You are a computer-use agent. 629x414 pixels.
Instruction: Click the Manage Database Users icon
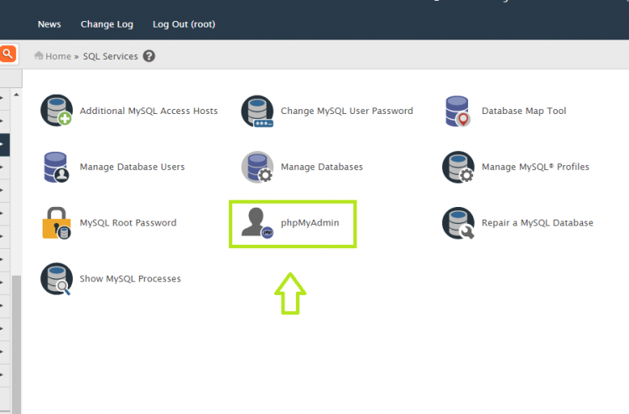click(56, 167)
